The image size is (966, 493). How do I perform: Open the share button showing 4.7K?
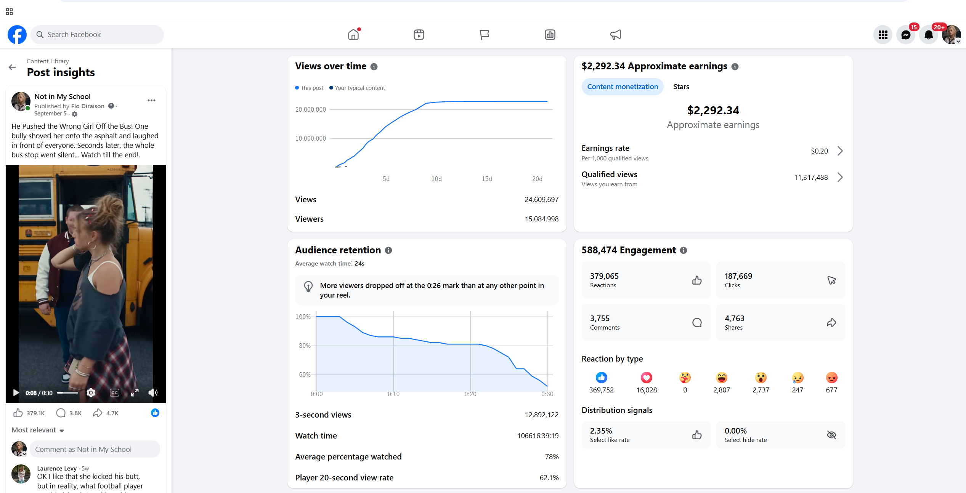pyautogui.click(x=106, y=413)
